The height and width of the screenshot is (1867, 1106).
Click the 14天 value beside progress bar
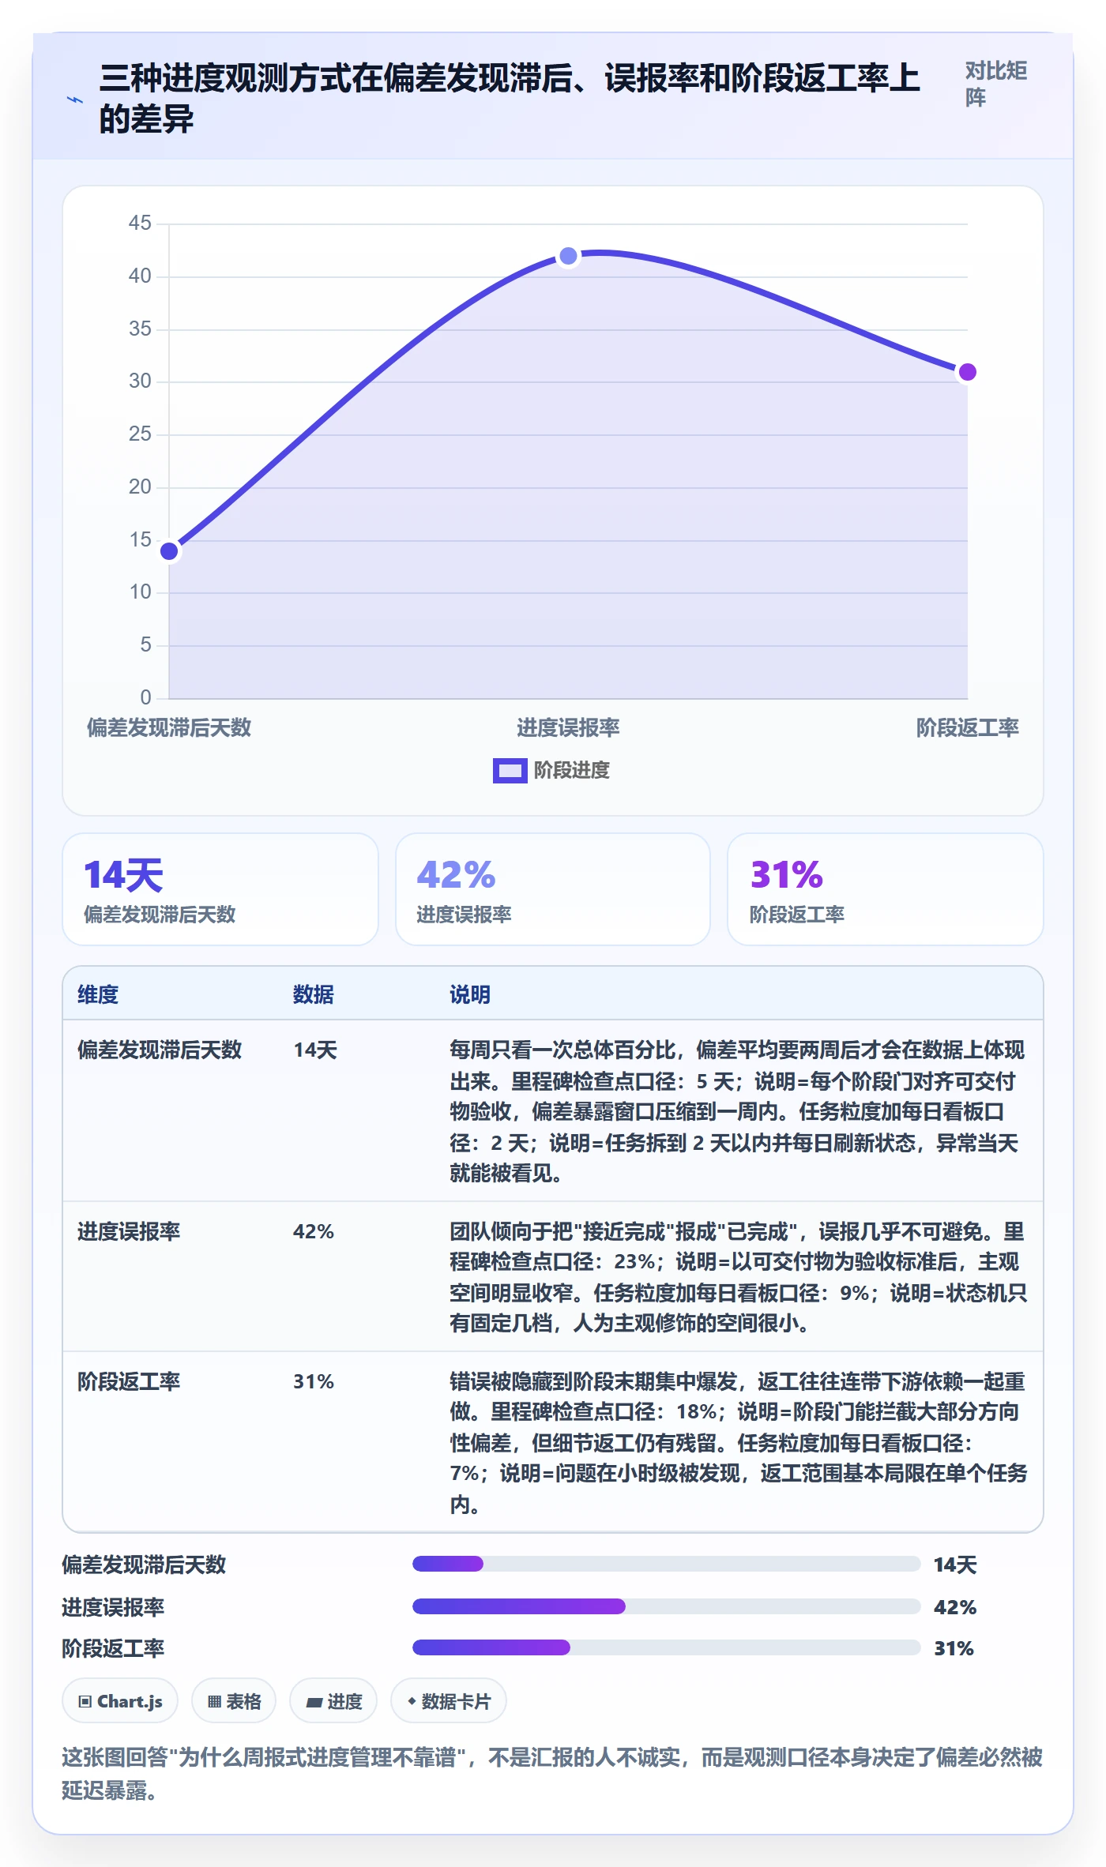coord(955,1565)
